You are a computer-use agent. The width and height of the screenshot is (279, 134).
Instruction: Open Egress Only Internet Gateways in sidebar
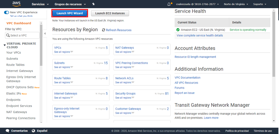click(x=21, y=79)
